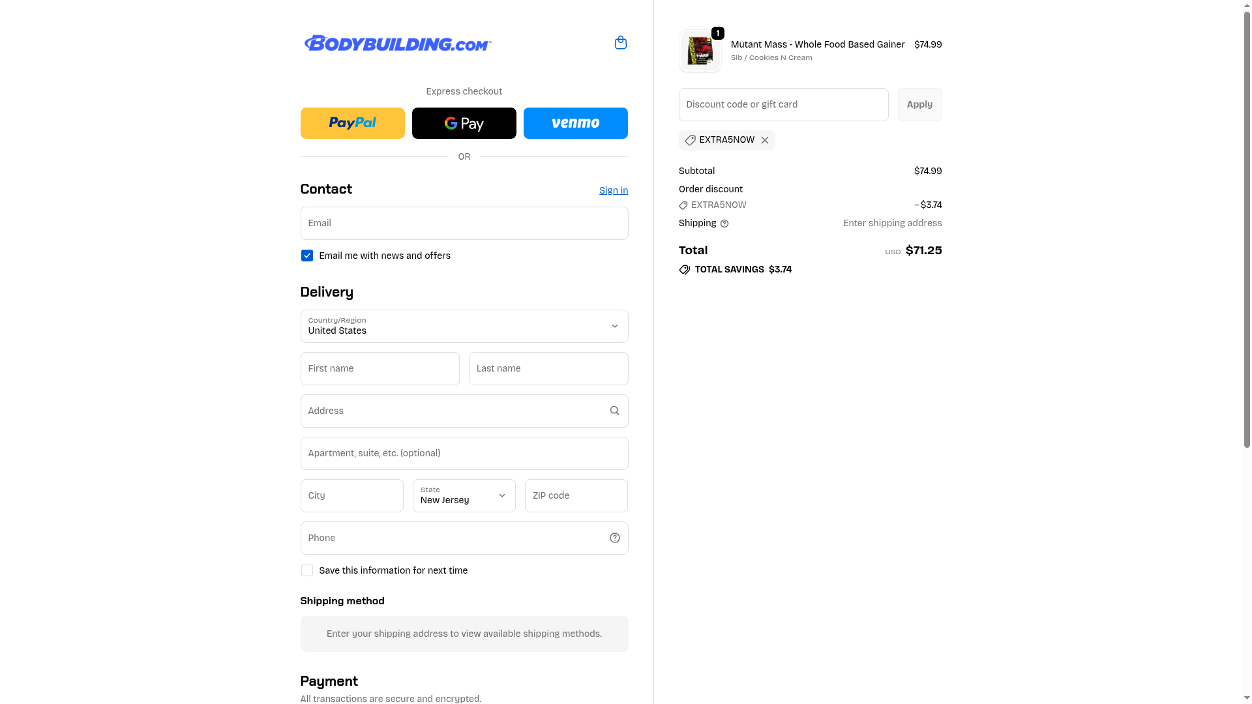Open the shopping bag cart icon
The height and width of the screenshot is (704, 1252).
coord(621,43)
